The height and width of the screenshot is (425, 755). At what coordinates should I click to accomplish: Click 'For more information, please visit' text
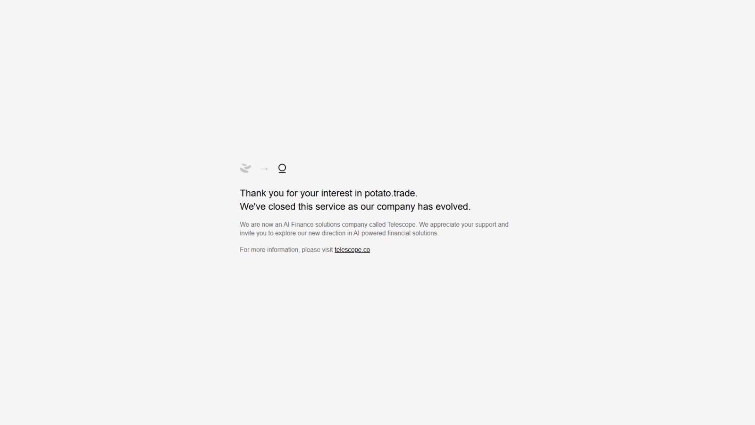pos(286,250)
